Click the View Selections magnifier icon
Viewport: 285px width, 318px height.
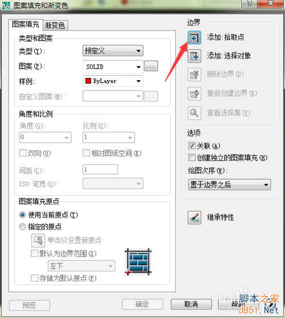coord(194,113)
